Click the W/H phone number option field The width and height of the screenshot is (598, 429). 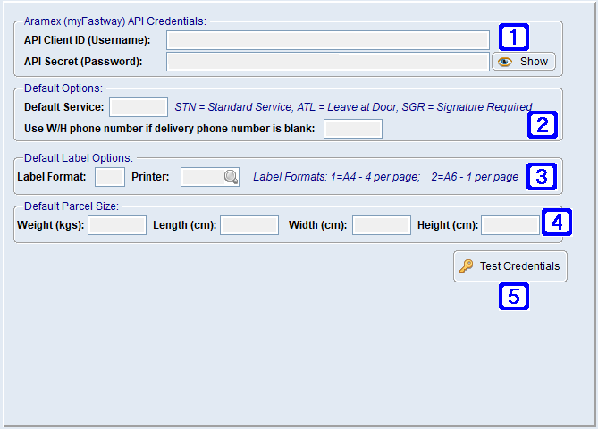353,129
